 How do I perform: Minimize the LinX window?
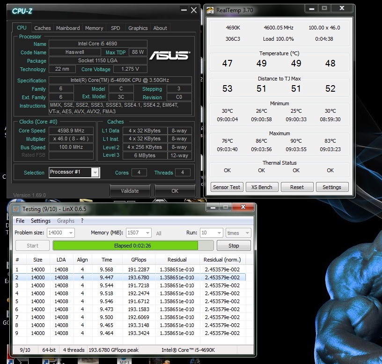coord(213,207)
